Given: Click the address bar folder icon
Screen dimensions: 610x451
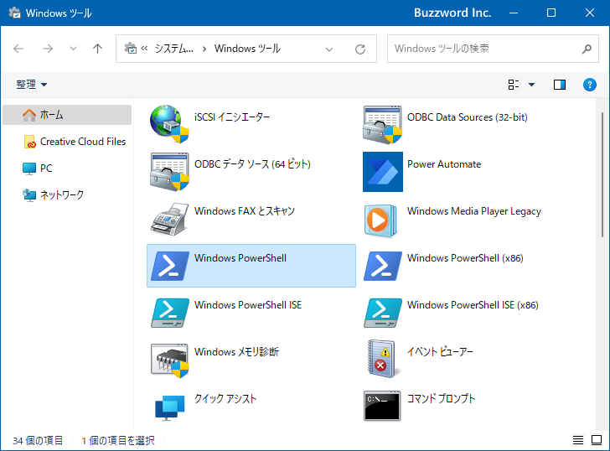Looking at the screenshot, I should 130,49.
